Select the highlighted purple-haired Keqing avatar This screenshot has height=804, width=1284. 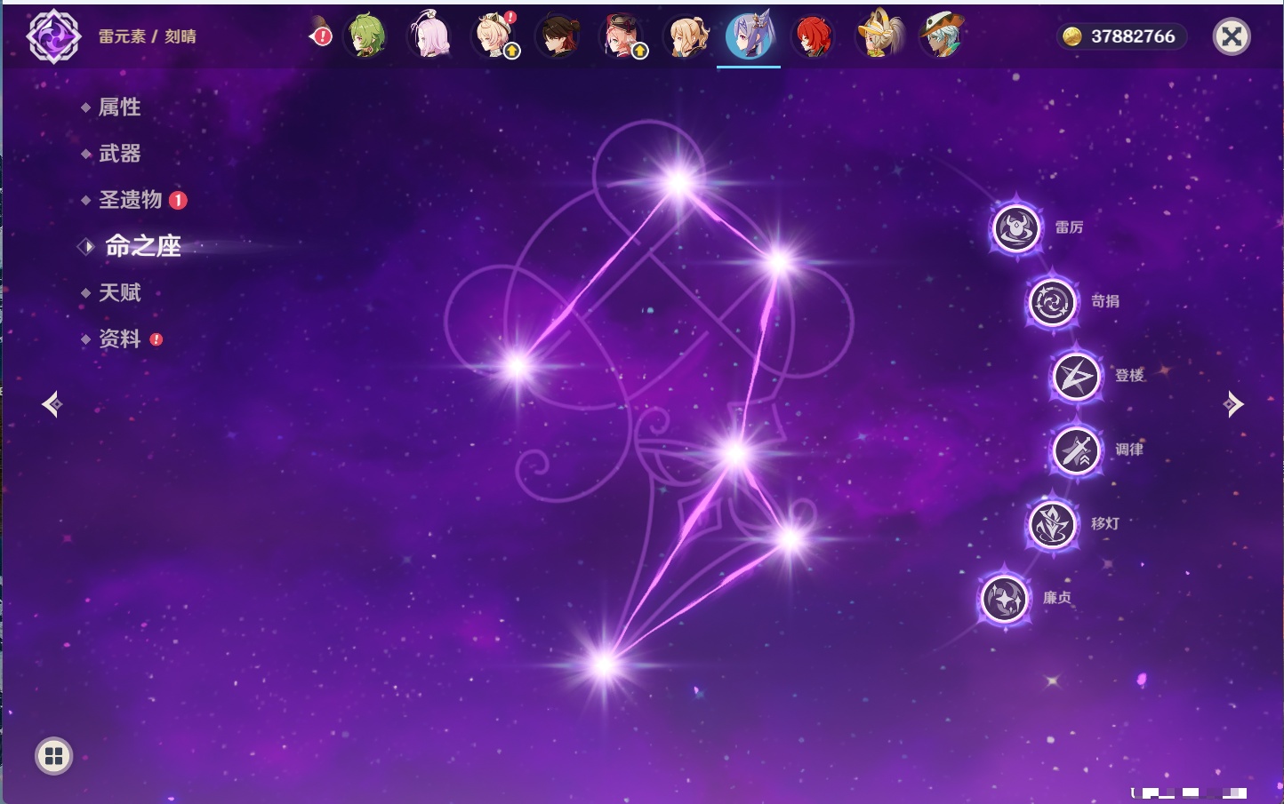(749, 36)
